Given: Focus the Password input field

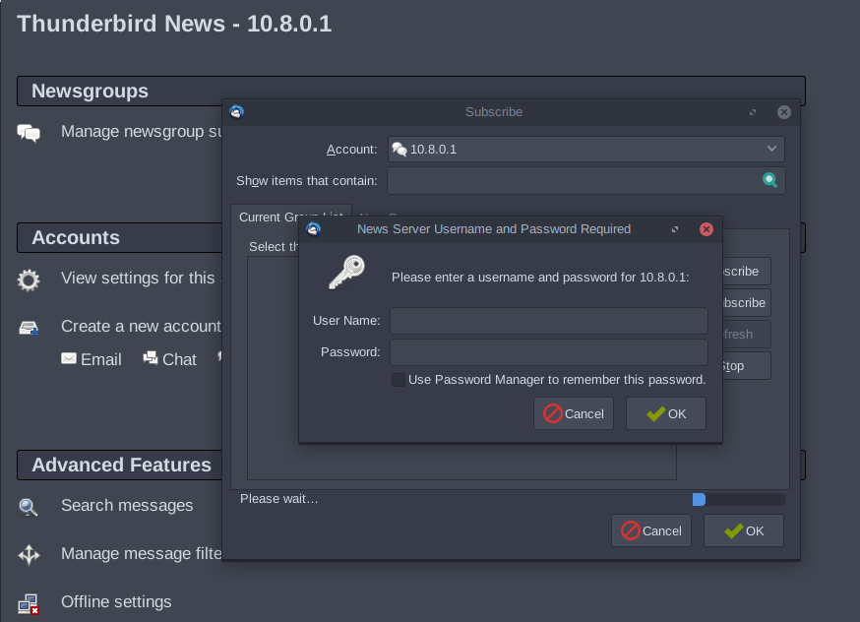Looking at the screenshot, I should click(548, 351).
